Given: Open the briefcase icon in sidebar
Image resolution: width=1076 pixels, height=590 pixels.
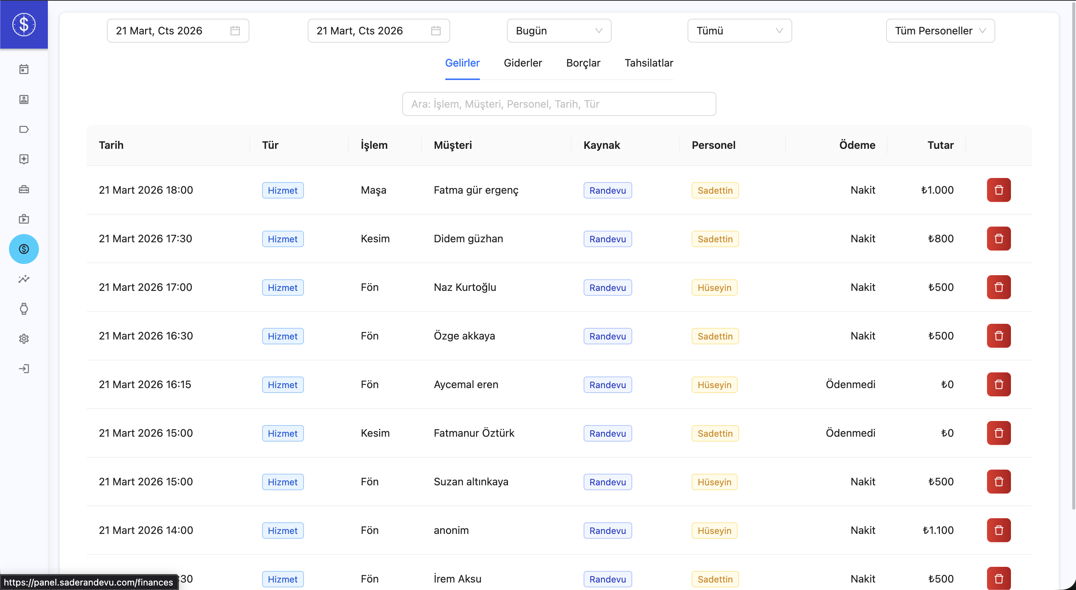Looking at the screenshot, I should click(24, 189).
